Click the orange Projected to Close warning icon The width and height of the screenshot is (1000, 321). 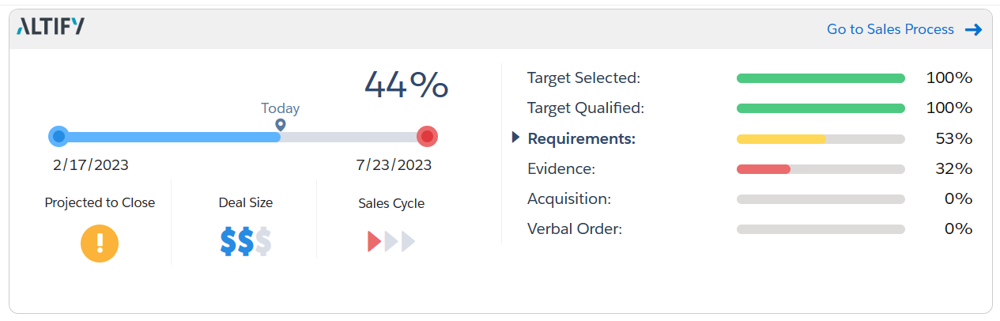[100, 243]
